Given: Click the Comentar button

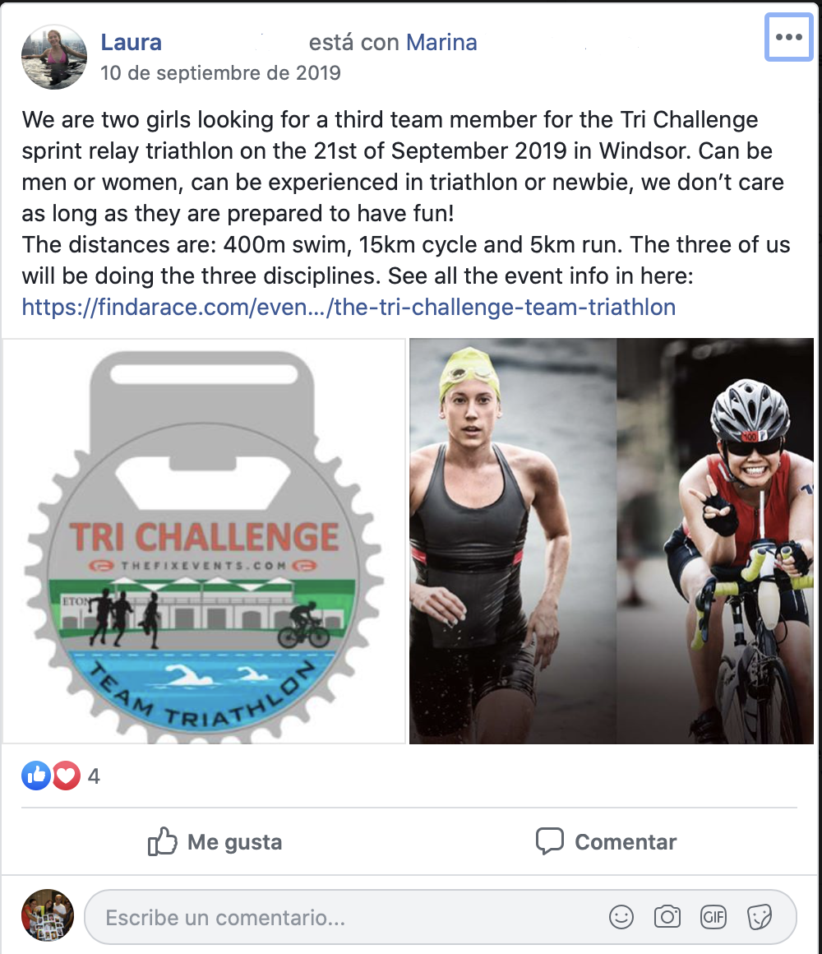Looking at the screenshot, I should point(606,841).
